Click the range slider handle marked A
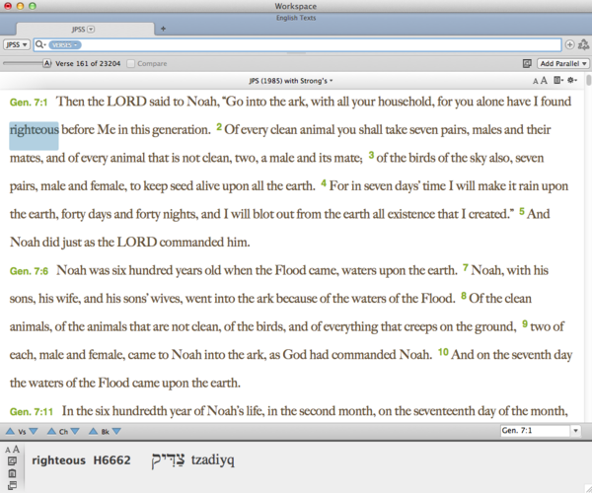 coord(46,63)
